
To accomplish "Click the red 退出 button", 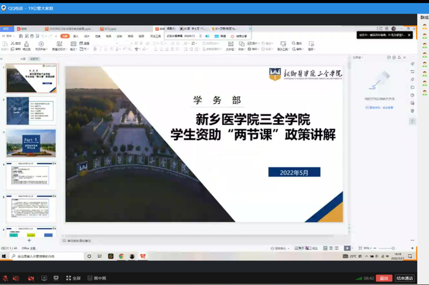I will click(385, 278).
